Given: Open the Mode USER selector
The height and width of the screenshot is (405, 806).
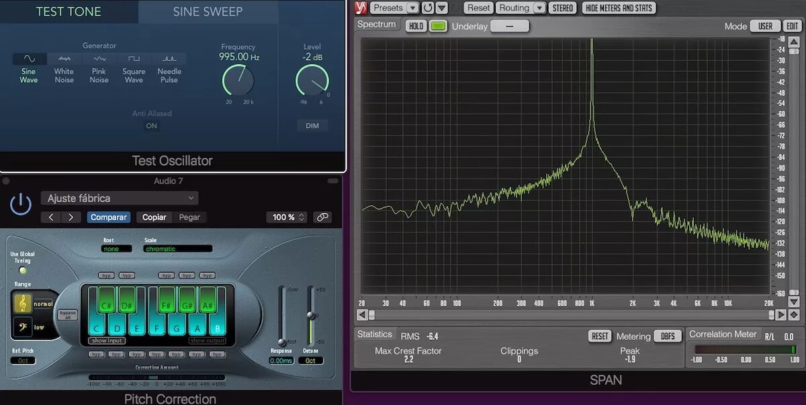Looking at the screenshot, I should point(766,26).
